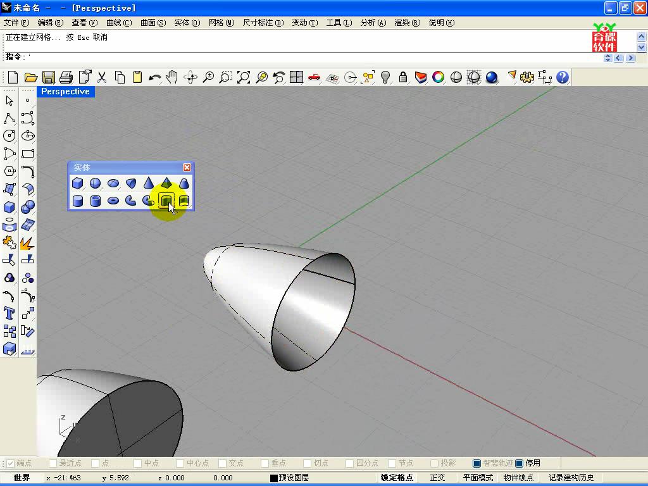Undo the last action with the curved arrow
Screen dimensions: 648x486
click(x=155, y=77)
